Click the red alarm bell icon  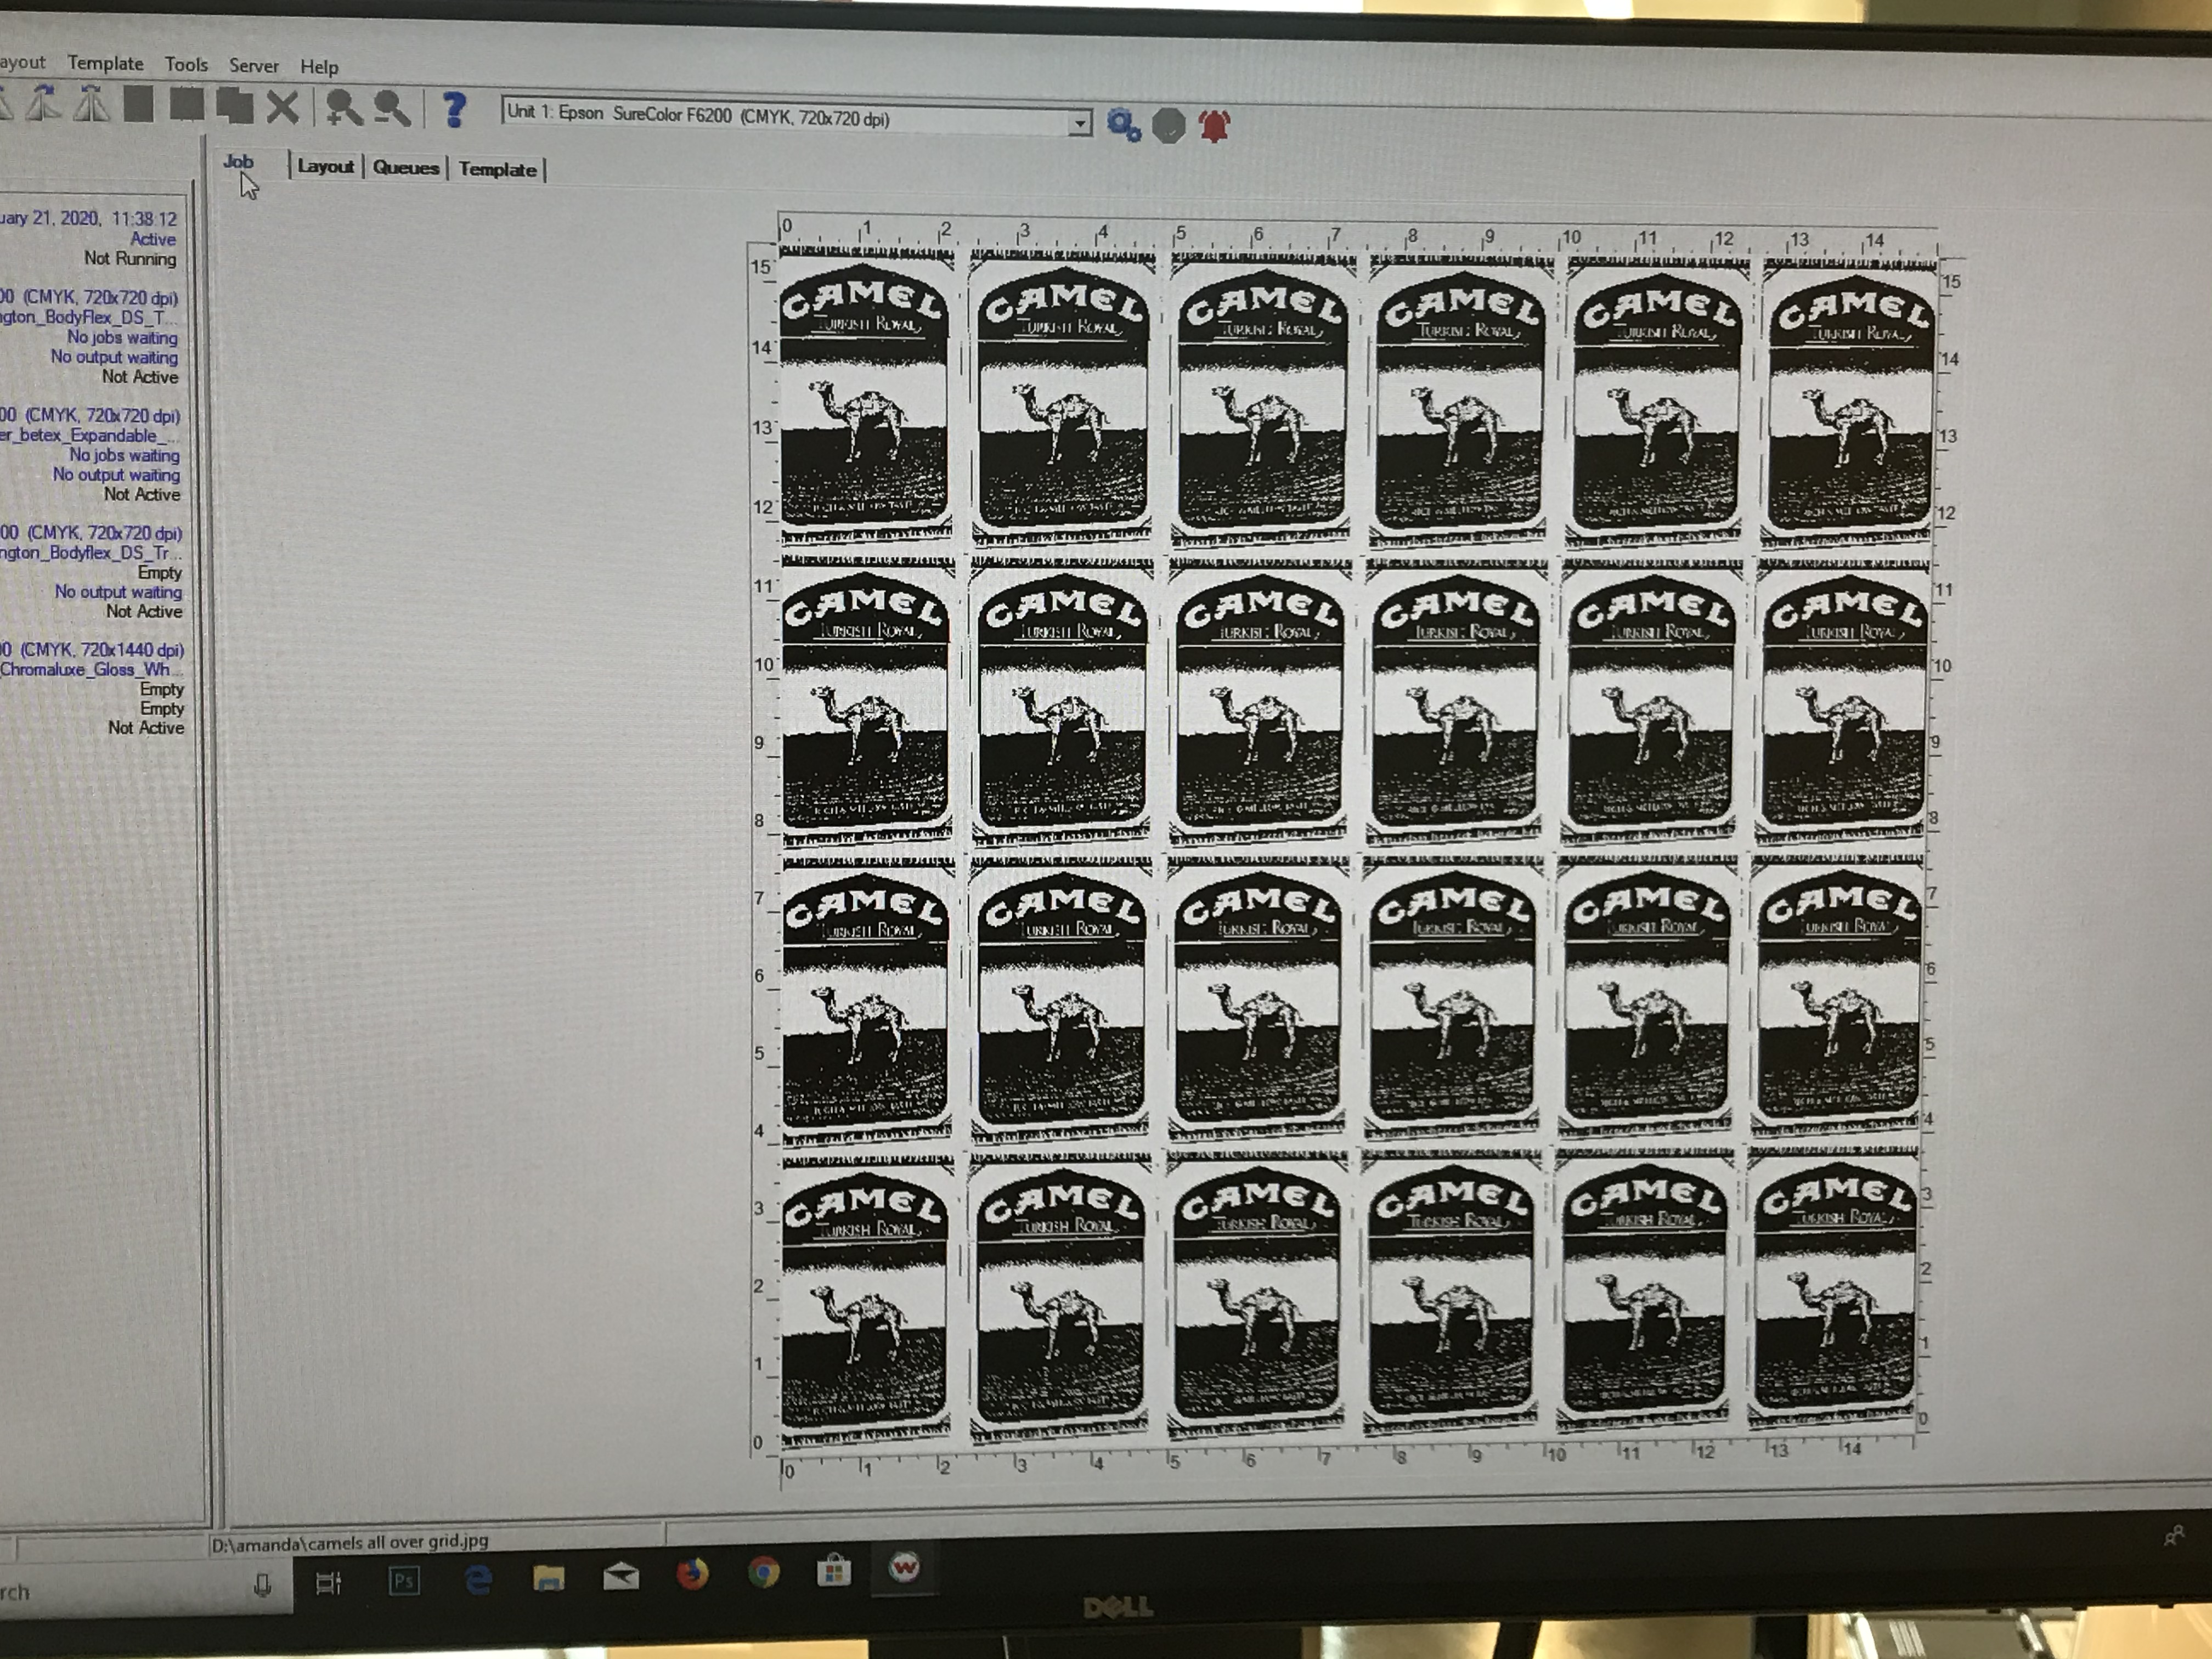pos(1214,127)
